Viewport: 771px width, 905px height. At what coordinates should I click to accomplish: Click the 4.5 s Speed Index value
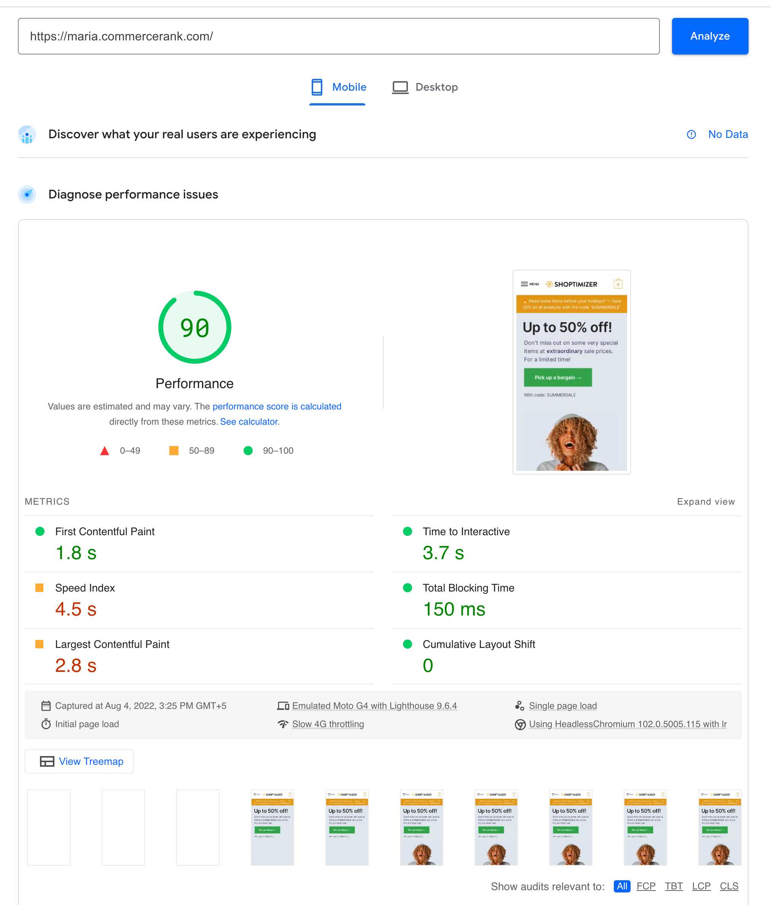point(76,609)
